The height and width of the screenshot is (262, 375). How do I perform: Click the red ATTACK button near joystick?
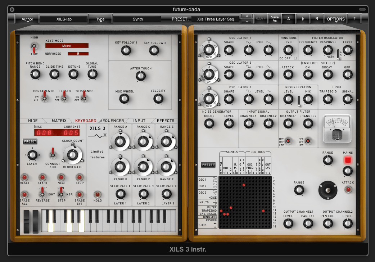(x=348, y=190)
